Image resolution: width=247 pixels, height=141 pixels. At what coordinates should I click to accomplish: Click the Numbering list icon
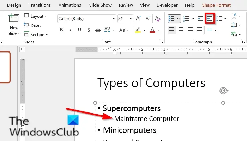(x=186, y=19)
